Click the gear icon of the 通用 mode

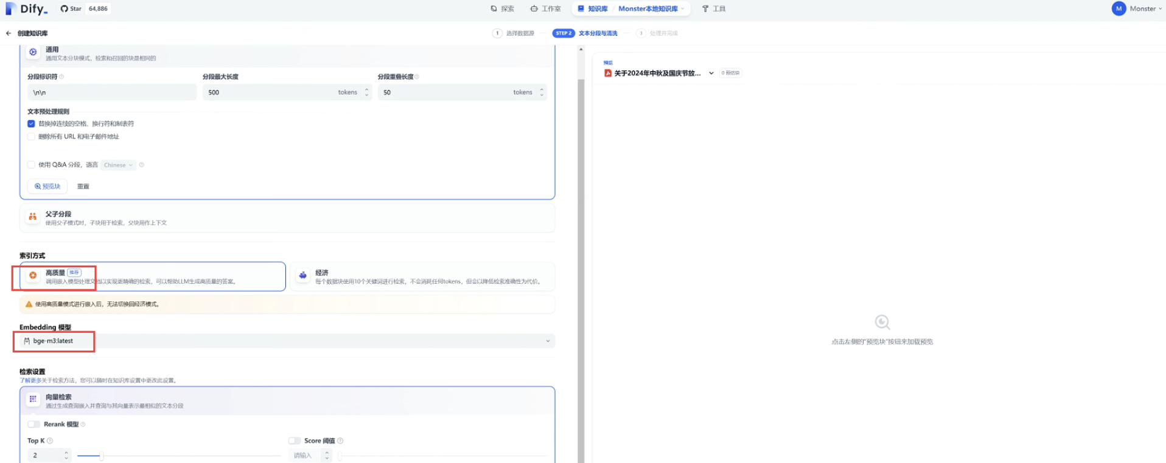coord(33,52)
